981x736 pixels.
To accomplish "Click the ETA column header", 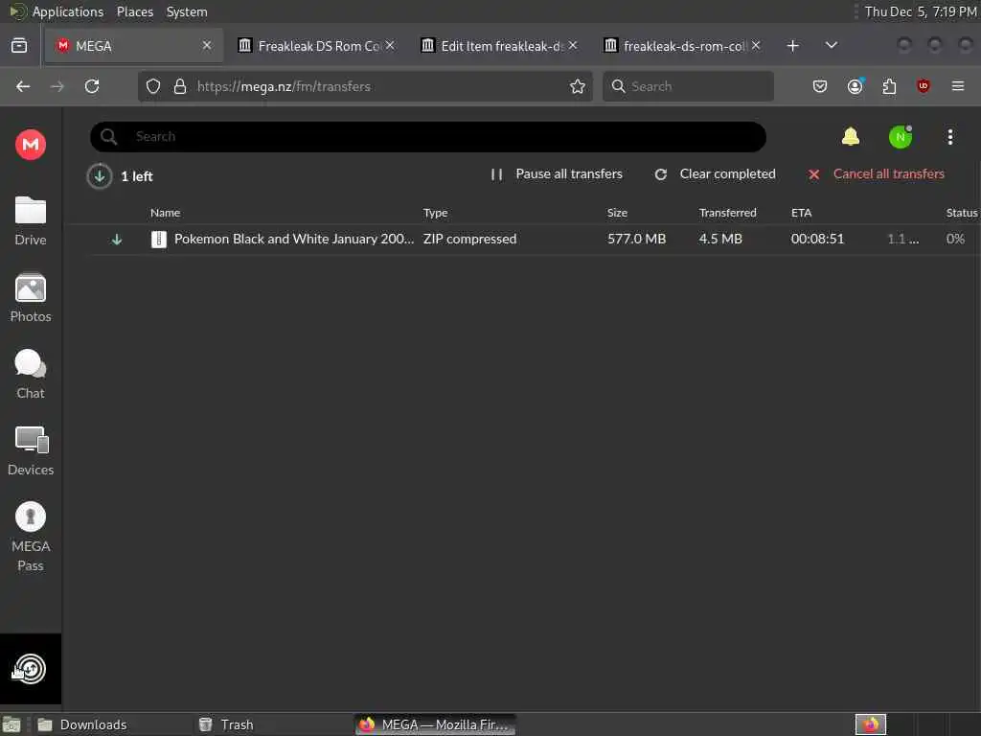I will [802, 213].
